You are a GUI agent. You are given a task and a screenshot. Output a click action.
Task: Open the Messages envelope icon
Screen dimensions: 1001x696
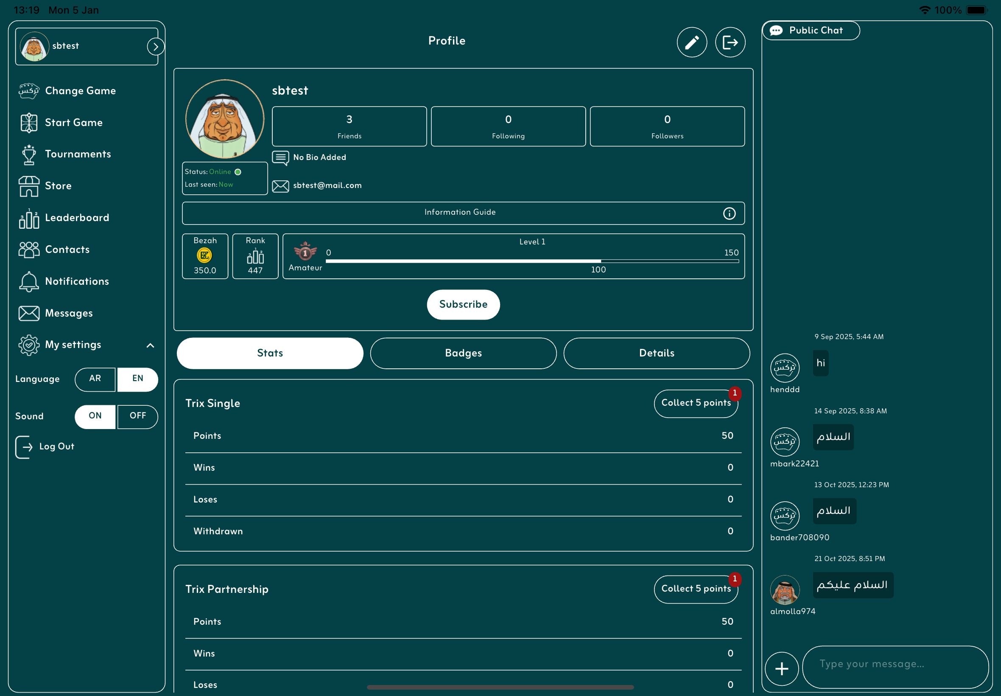(x=29, y=313)
